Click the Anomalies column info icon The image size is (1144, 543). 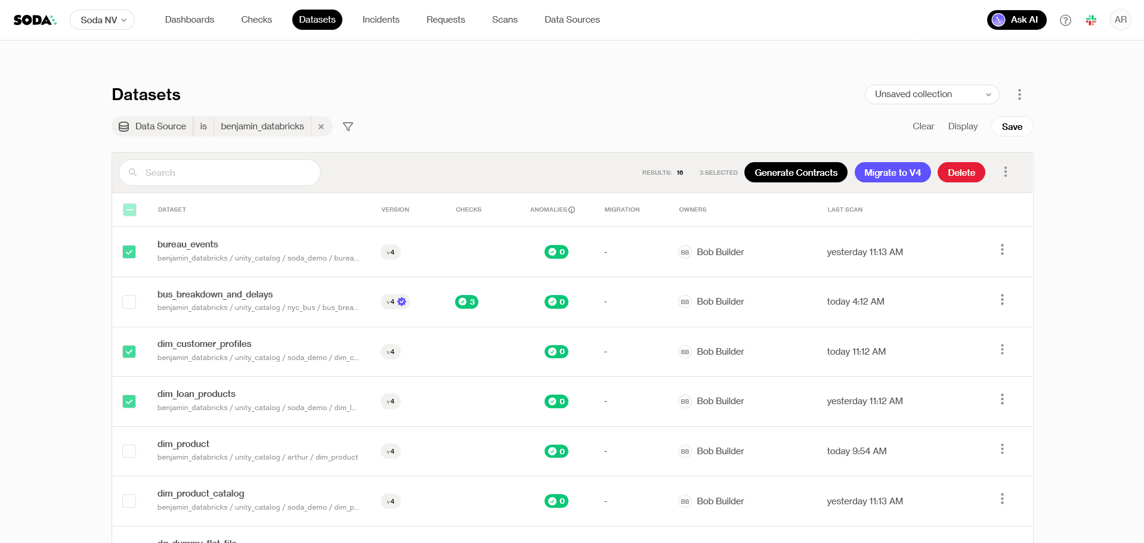571,210
